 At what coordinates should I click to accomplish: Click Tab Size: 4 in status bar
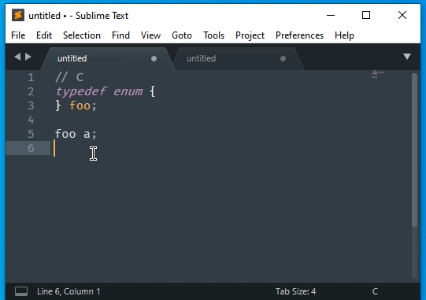coord(295,291)
